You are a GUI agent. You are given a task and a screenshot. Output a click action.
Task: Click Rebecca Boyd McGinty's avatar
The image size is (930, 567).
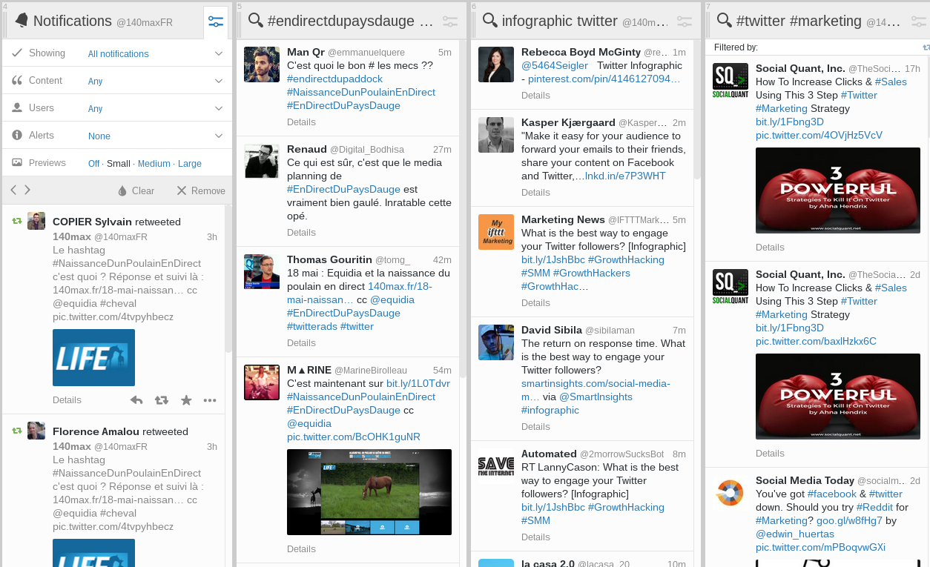click(x=496, y=64)
